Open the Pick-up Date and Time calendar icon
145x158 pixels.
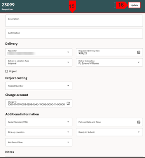pos(139,122)
